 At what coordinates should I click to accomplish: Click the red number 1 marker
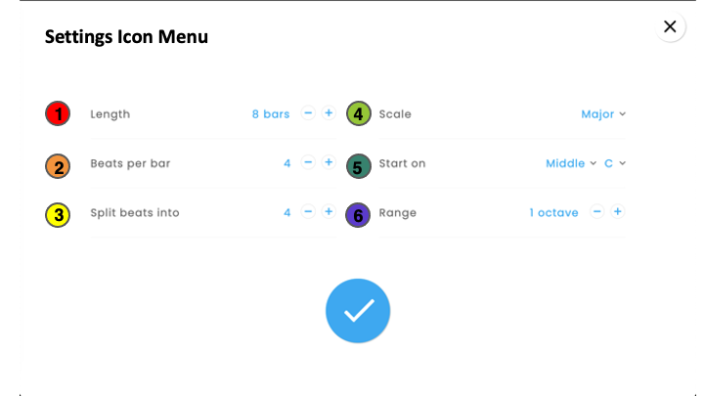click(x=59, y=114)
